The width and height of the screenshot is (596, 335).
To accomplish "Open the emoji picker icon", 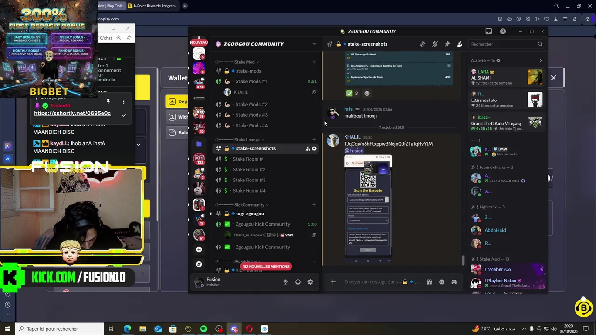I will pyautogui.click(x=442, y=282).
